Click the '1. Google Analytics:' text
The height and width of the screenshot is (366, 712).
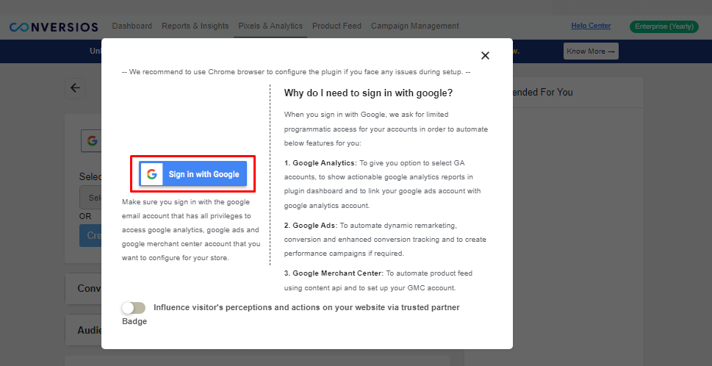pos(321,162)
